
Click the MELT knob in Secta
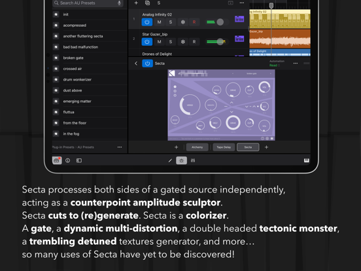pyautogui.click(x=215, y=123)
